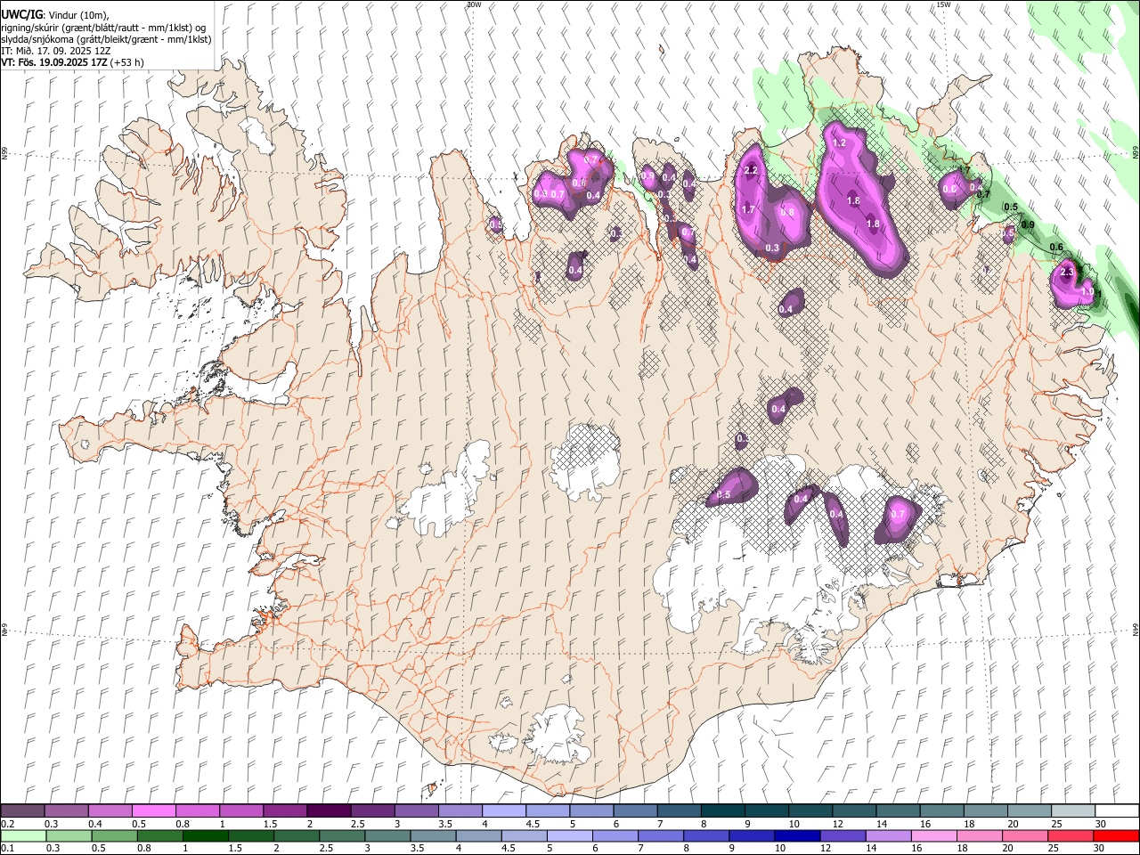This screenshot has width=1140, height=855.
Task: Pick the deep blue 10 swatch, lower scale
Action: point(798,835)
